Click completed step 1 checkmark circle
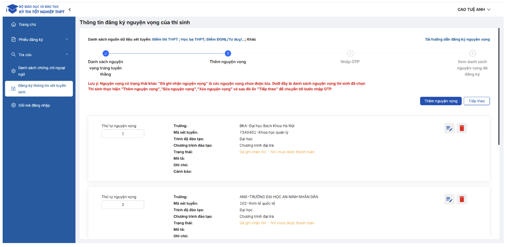This screenshot has height=247, width=507. pyautogui.click(x=106, y=53)
